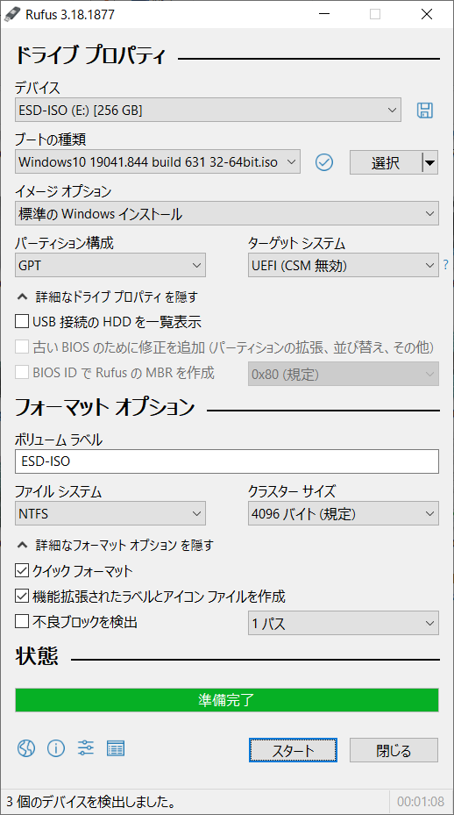Open language selection globe icon
This screenshot has width=454, height=815.
point(26,748)
